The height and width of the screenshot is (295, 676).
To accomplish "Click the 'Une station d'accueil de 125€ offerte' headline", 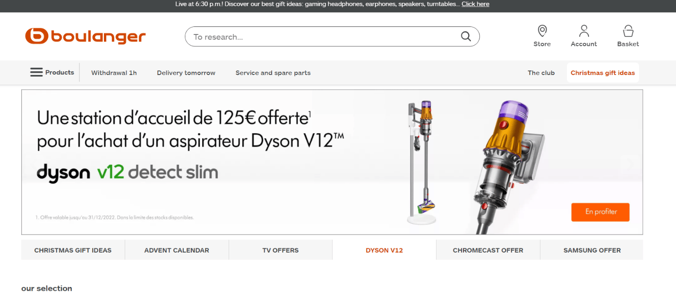I will pos(174,118).
